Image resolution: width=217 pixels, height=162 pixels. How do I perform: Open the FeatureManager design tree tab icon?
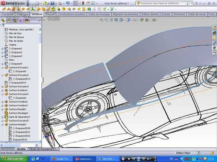3,21
